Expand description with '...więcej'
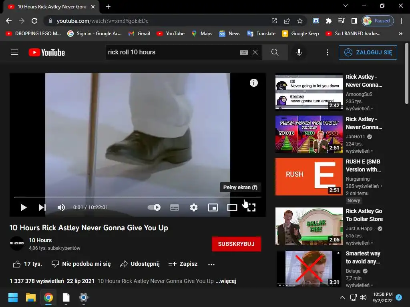 226,281
